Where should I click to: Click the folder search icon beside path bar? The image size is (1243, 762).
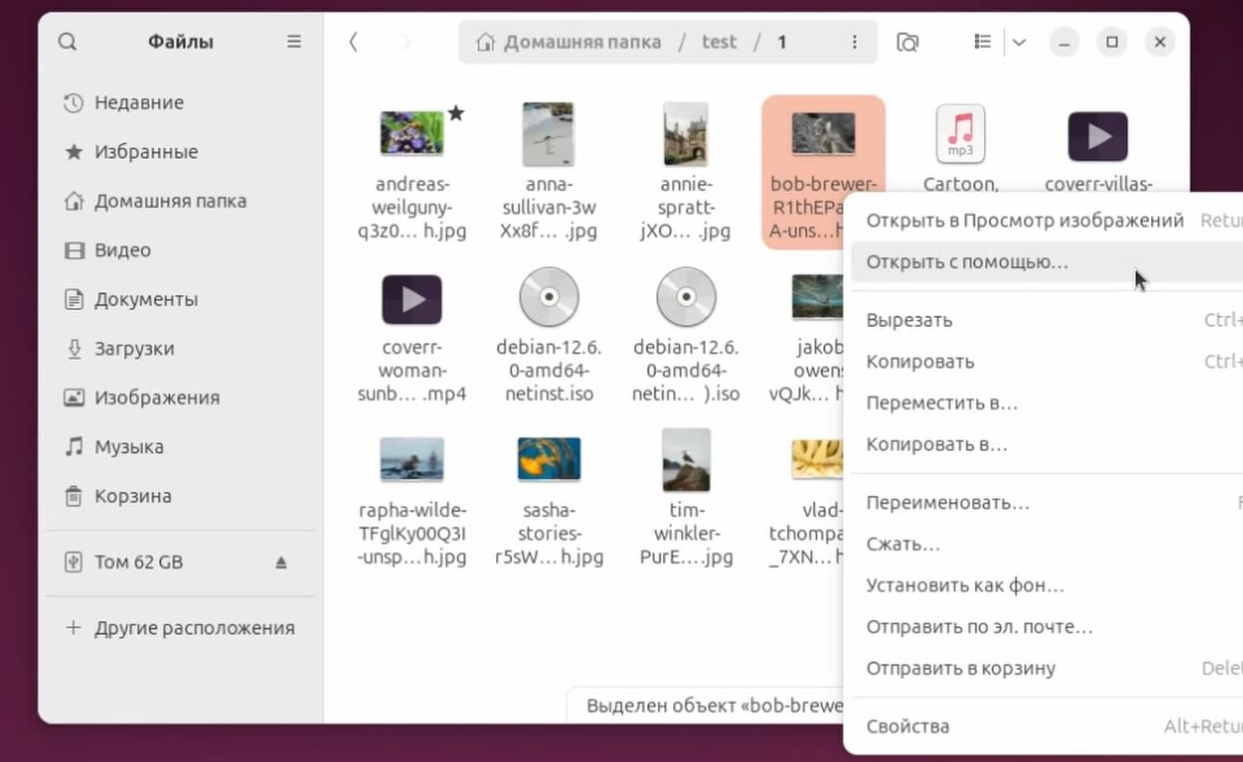click(907, 42)
